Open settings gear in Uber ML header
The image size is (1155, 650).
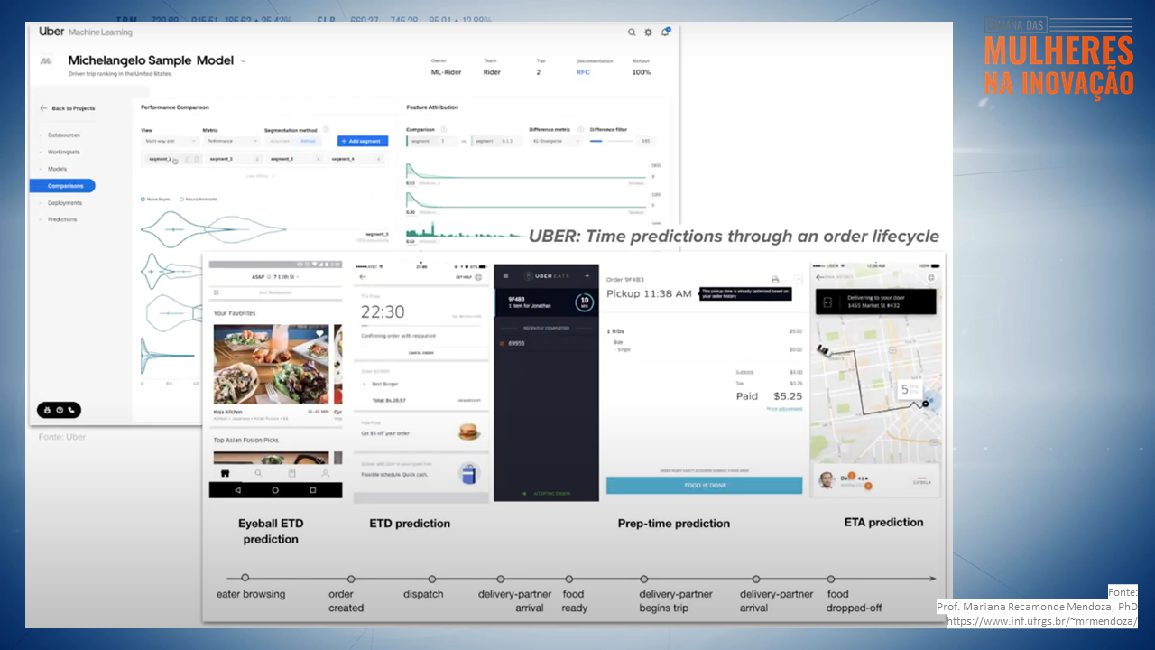[x=648, y=32]
